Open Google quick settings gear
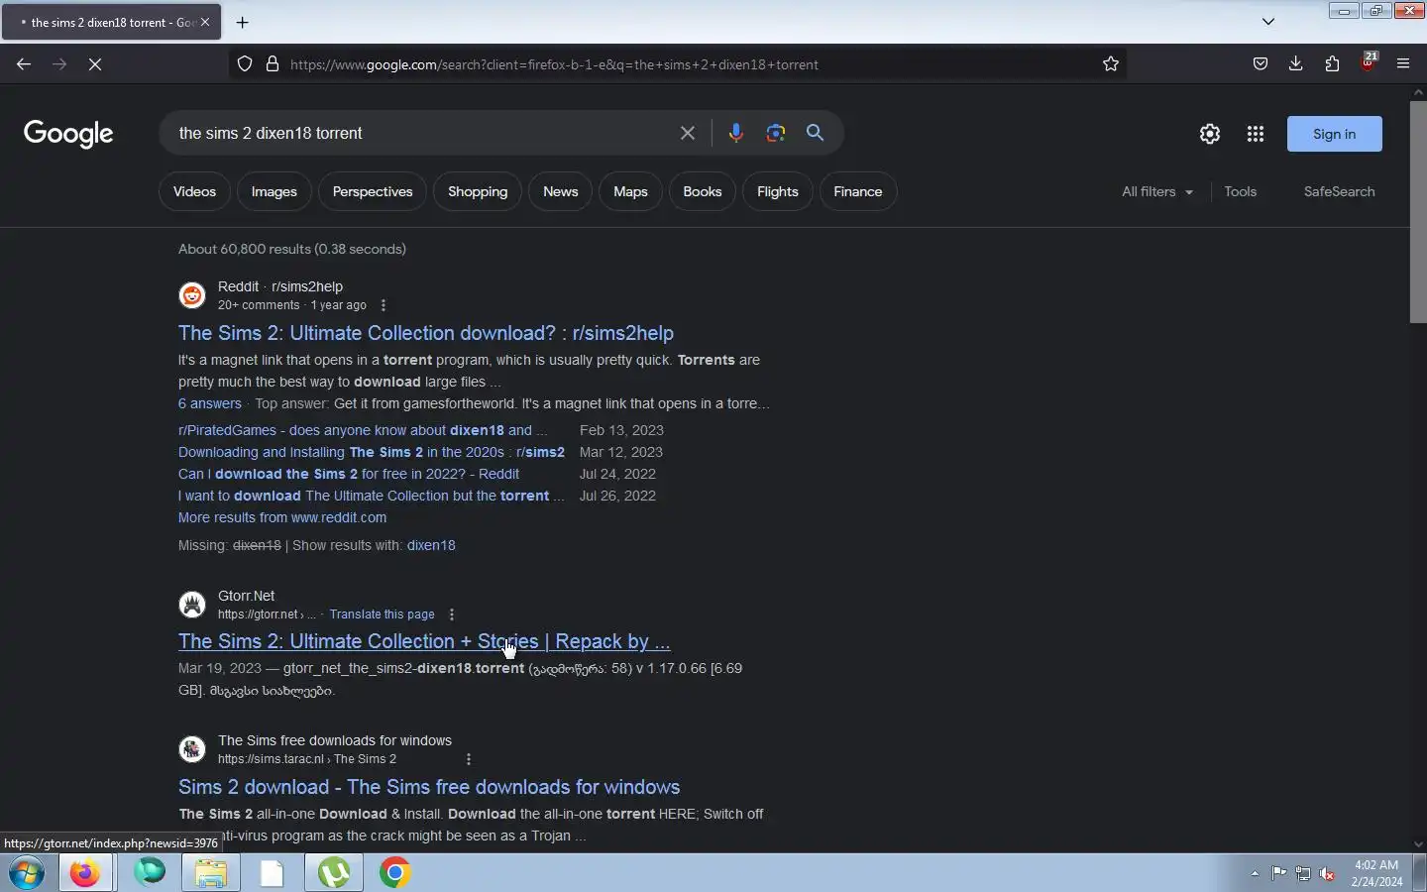 pos(1210,134)
